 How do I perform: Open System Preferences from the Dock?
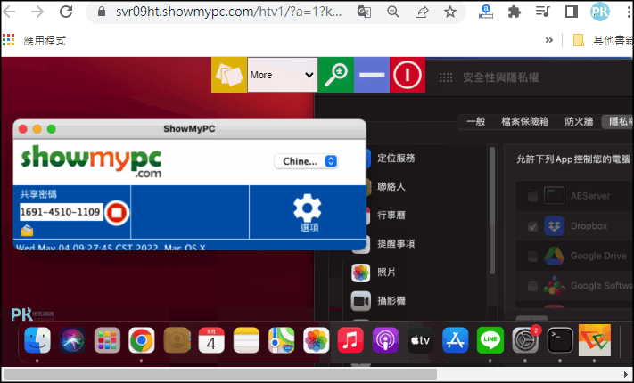[x=525, y=340]
